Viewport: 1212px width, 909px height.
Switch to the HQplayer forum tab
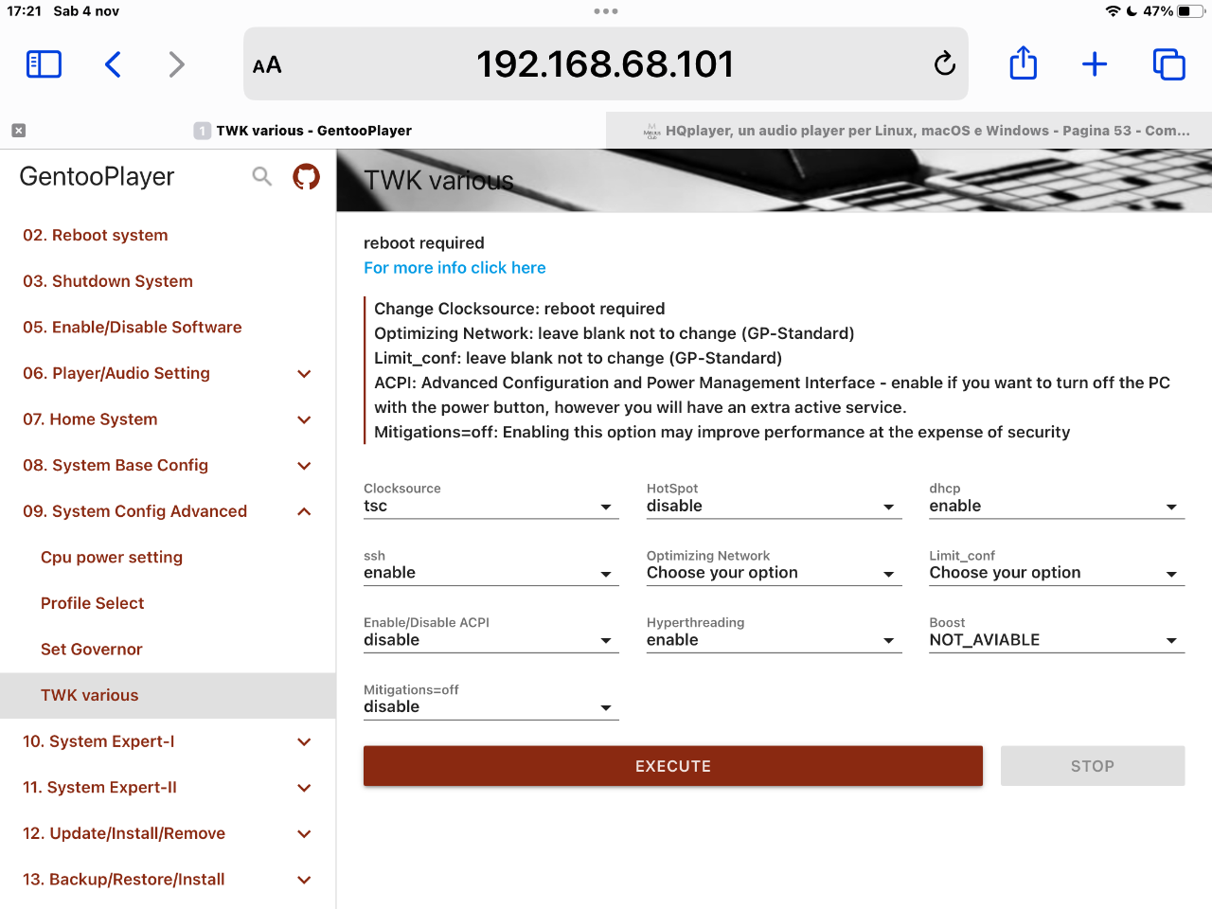coord(909,131)
